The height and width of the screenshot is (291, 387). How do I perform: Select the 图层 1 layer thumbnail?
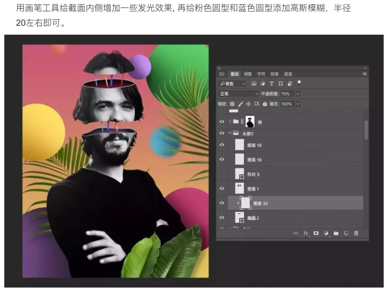(x=239, y=189)
